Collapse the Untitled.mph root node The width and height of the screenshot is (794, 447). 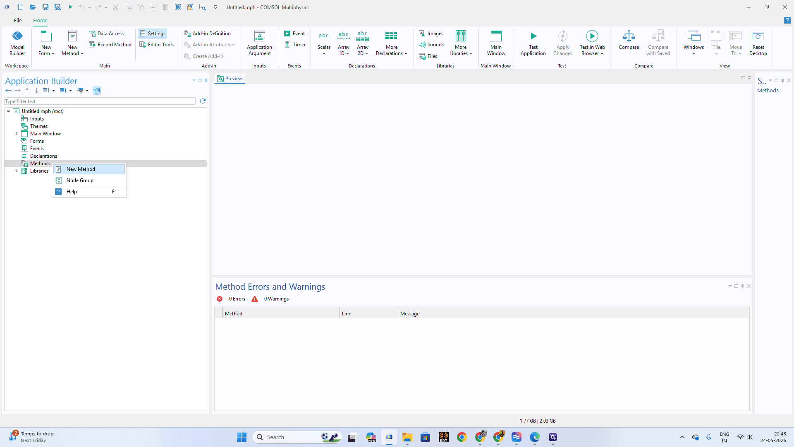coord(8,111)
